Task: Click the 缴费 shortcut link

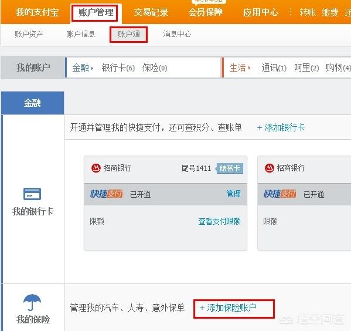Action: pyautogui.click(x=330, y=12)
